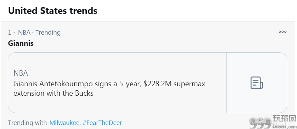297x129 pixels.
Task: Click NBA category in trend meta line
Action: click(x=24, y=33)
